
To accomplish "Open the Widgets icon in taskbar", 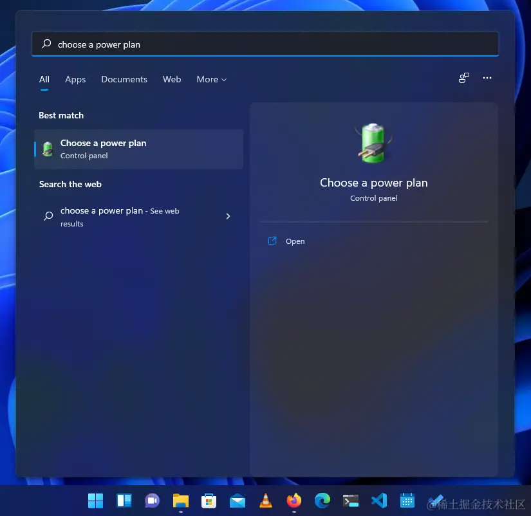I will pyautogui.click(x=124, y=501).
